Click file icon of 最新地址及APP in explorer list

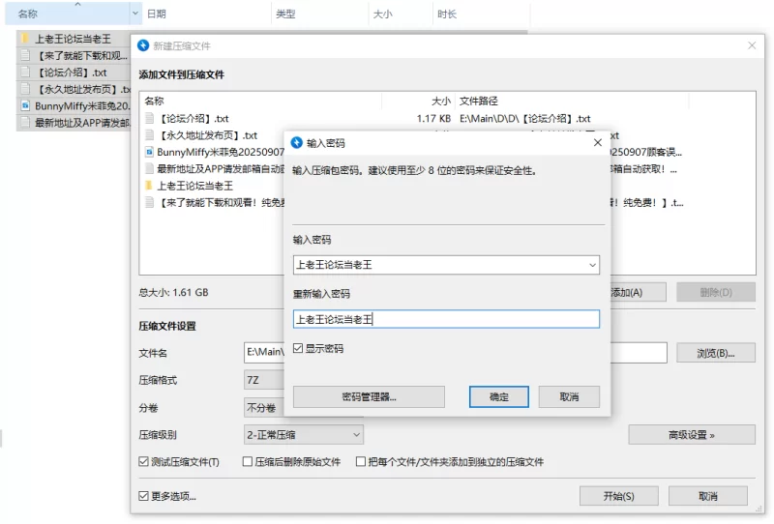(25, 123)
